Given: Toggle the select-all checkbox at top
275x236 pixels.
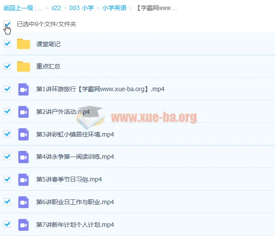Looking at the screenshot, I should coord(7,24).
